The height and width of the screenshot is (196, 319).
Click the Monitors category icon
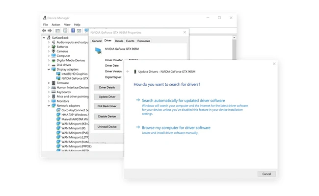coord(53,101)
